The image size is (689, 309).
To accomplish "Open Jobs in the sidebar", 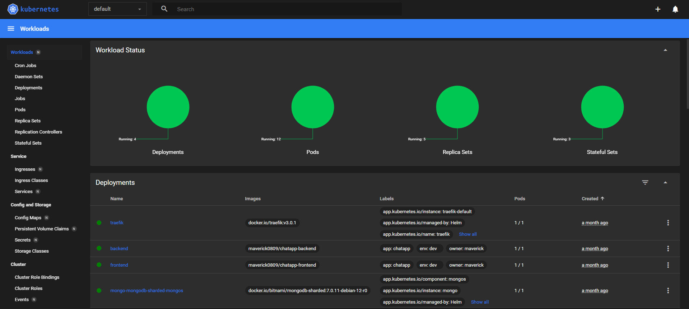I will coord(20,99).
